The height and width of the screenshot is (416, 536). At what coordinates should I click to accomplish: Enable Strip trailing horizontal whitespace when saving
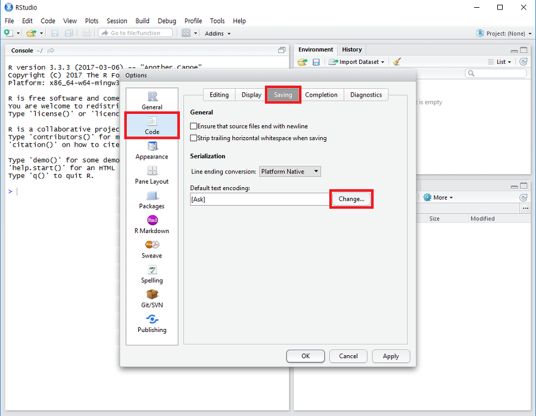tap(194, 138)
